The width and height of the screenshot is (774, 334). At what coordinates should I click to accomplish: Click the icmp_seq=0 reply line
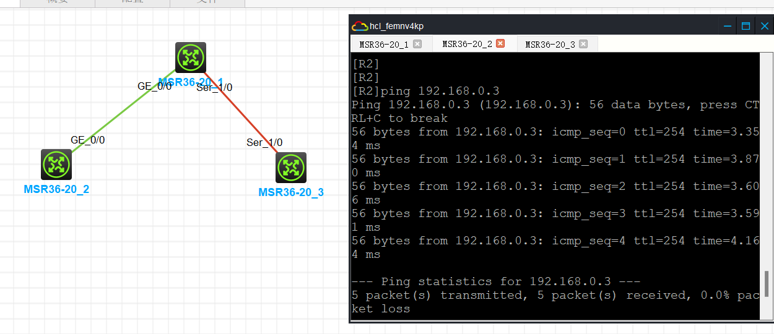coord(555,139)
